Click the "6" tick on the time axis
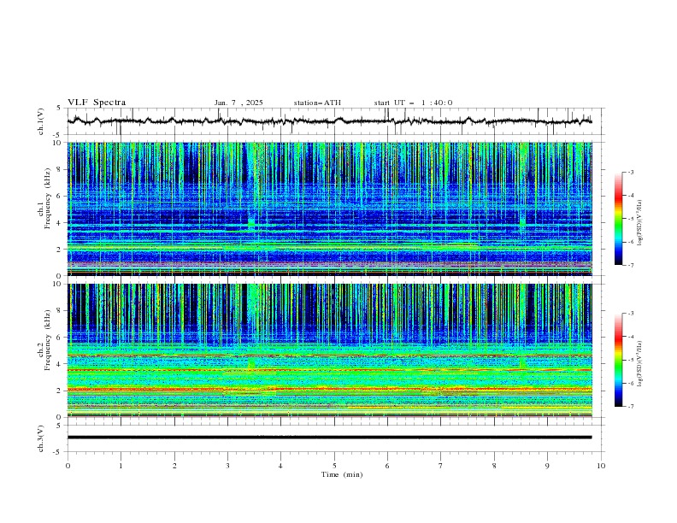677x523 pixels. pos(387,466)
